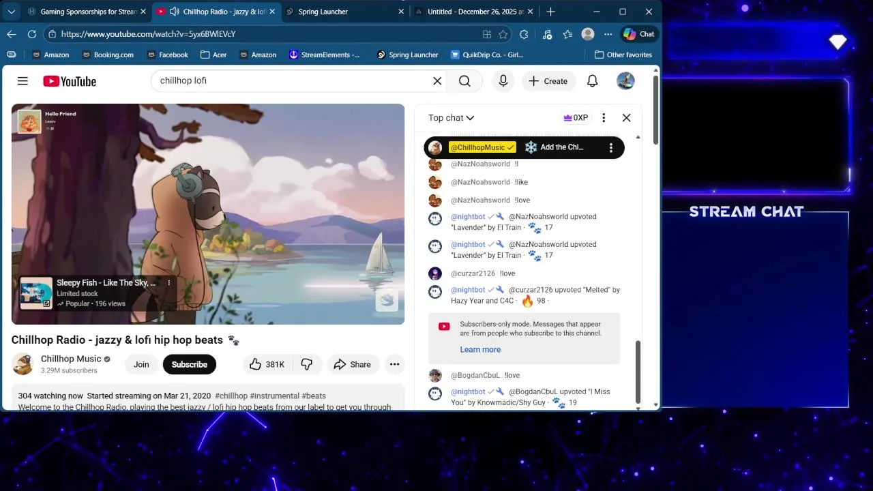Close the live chat panel
873x491 pixels.
pos(626,118)
